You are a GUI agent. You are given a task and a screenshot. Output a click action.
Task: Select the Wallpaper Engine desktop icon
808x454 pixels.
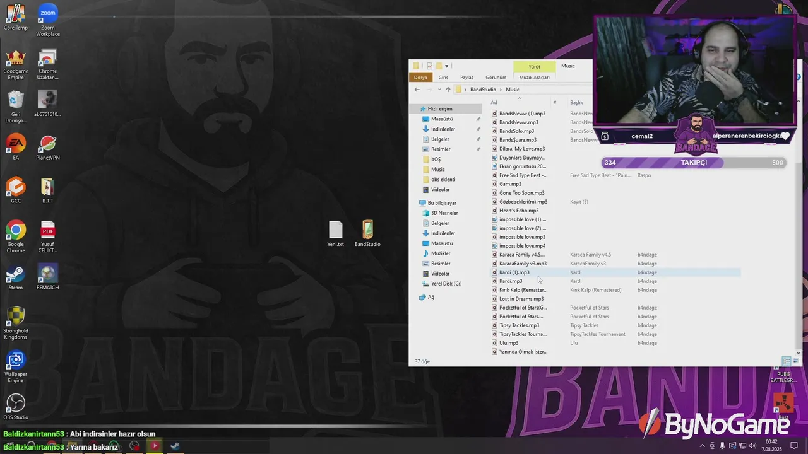pyautogui.click(x=16, y=368)
